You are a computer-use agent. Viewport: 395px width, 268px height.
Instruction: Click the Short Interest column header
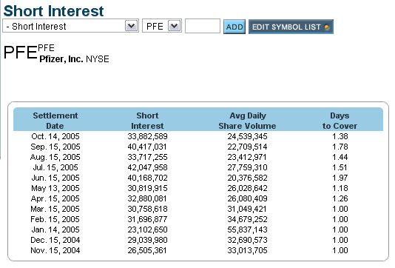point(147,121)
